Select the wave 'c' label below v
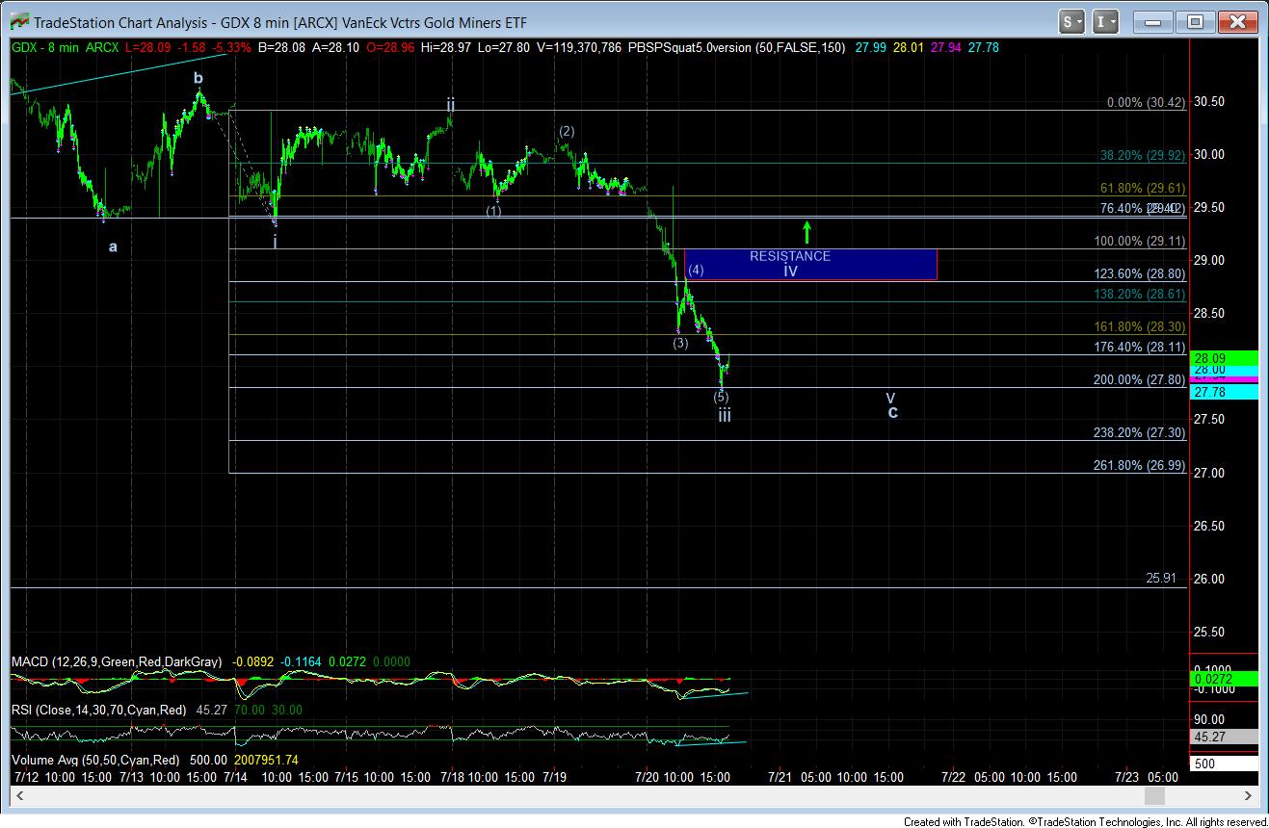This screenshot has width=1269, height=828. [893, 412]
